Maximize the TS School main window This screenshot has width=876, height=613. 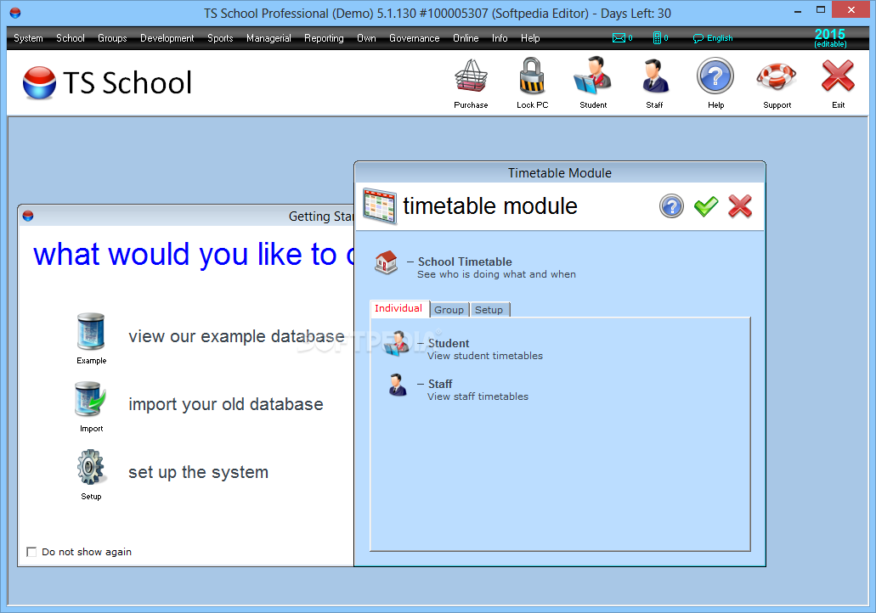click(820, 9)
